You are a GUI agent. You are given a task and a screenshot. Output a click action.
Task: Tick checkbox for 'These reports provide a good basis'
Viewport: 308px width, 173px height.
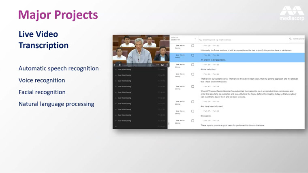[x=192, y=121]
